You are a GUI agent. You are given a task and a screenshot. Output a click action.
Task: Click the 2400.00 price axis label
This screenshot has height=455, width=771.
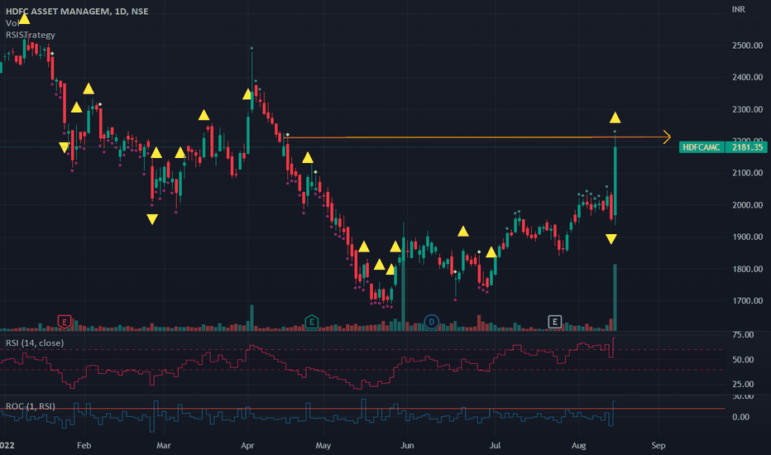[747, 77]
